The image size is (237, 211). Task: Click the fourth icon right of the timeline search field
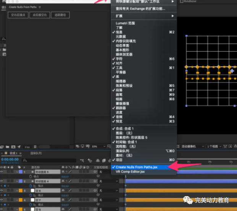(x=104, y=161)
